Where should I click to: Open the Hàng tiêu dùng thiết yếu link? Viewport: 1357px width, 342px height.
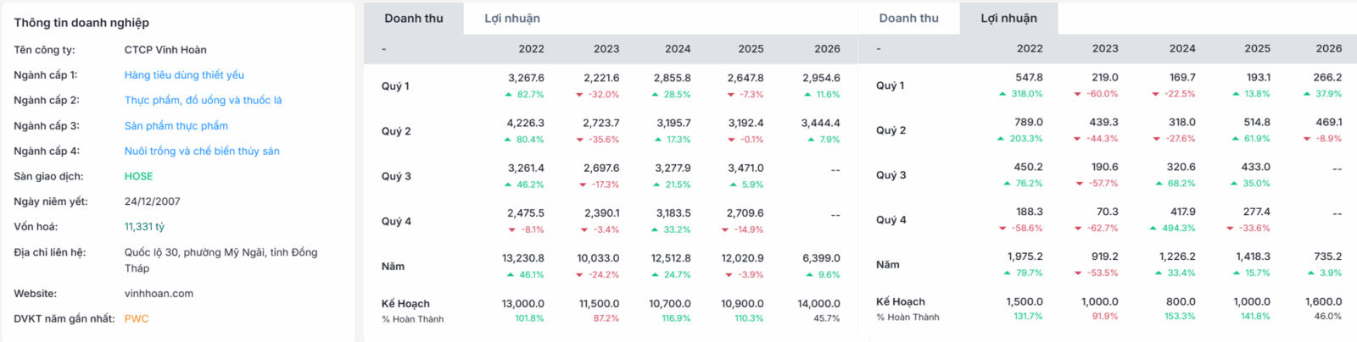coord(184,74)
